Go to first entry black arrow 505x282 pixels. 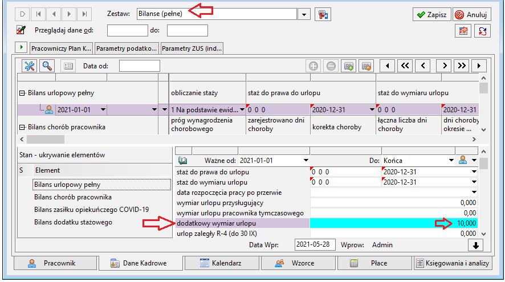pos(388,66)
